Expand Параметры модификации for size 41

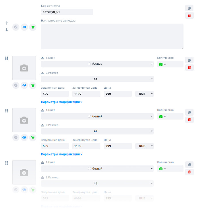tap(62, 102)
